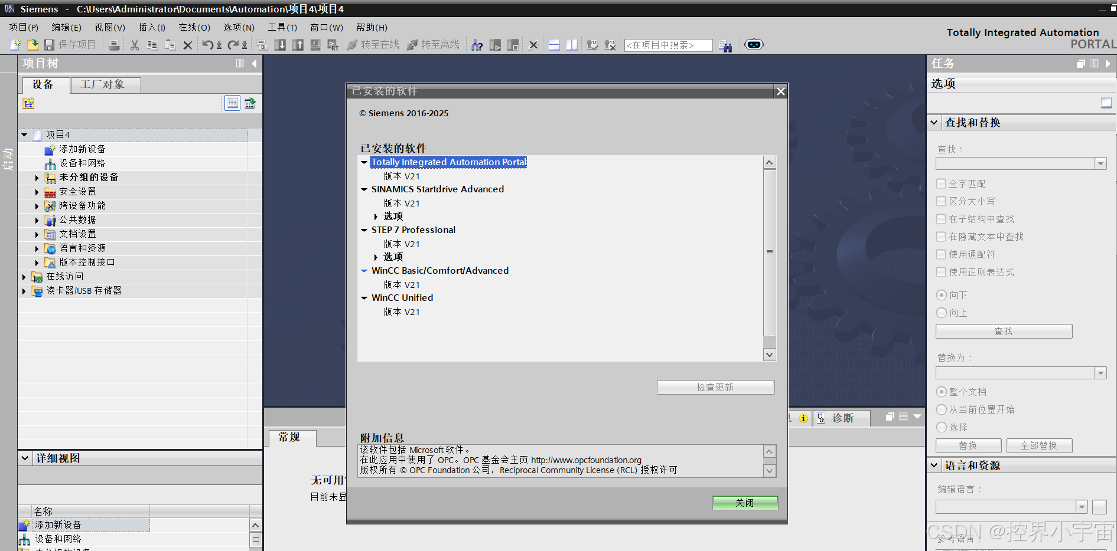The height and width of the screenshot is (551, 1117).
Task: Click the paste icon in toolbar
Action: click(x=170, y=45)
